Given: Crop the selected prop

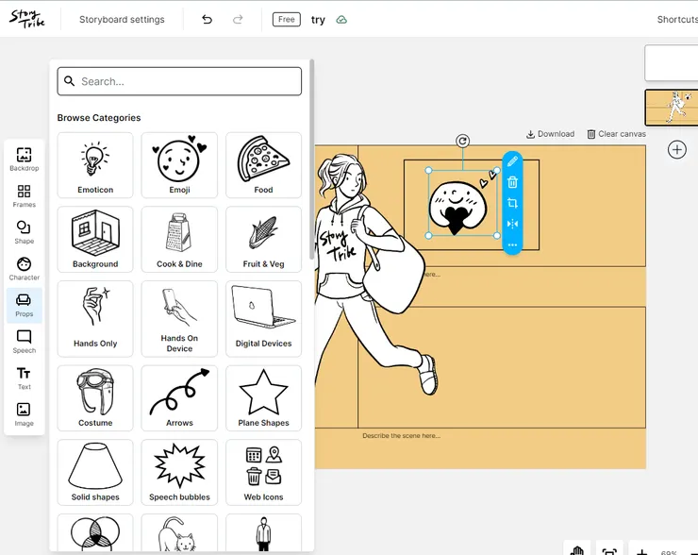Looking at the screenshot, I should click(x=512, y=203).
